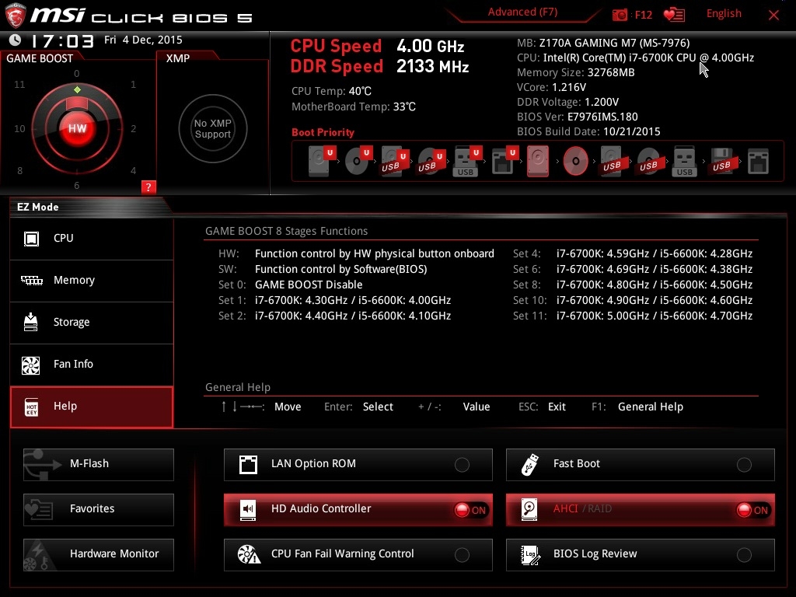Click the Memory Size: 32768MB line

point(576,72)
